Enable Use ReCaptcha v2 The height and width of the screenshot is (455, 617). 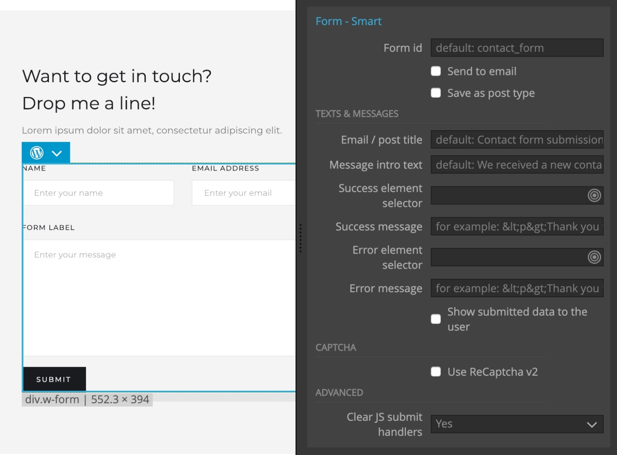[436, 371]
